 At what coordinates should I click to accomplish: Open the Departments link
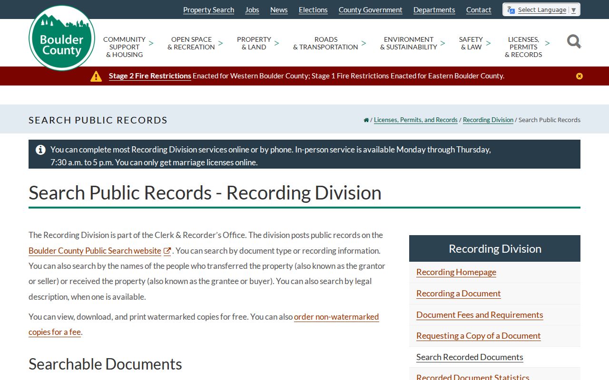434,10
